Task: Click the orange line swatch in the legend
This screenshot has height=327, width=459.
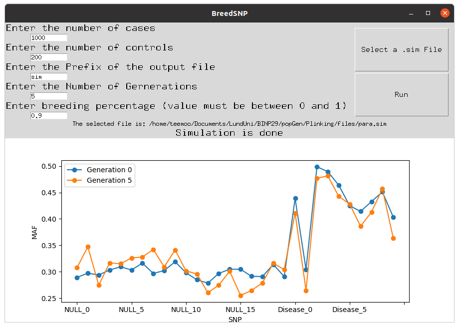Action: tap(75, 180)
